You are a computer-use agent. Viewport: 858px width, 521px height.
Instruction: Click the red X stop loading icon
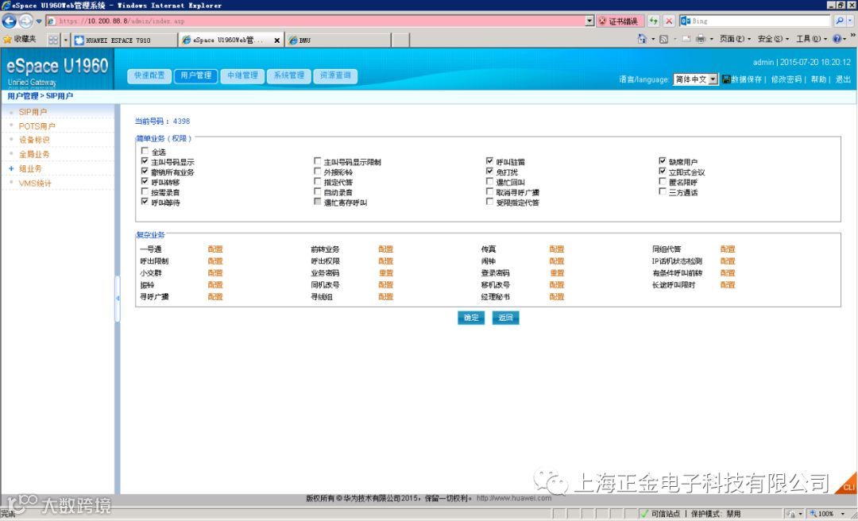pyautogui.click(x=669, y=21)
